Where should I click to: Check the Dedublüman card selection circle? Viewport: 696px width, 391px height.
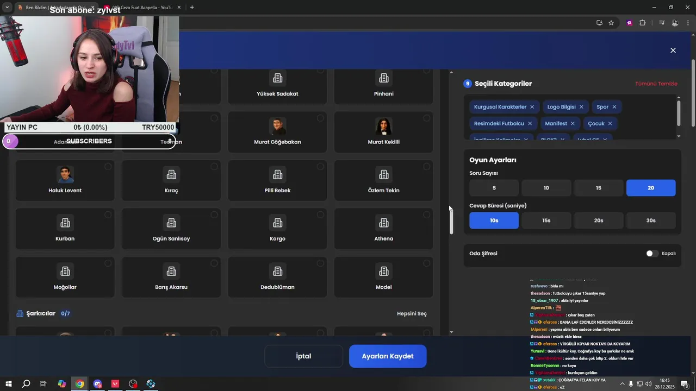click(320, 263)
